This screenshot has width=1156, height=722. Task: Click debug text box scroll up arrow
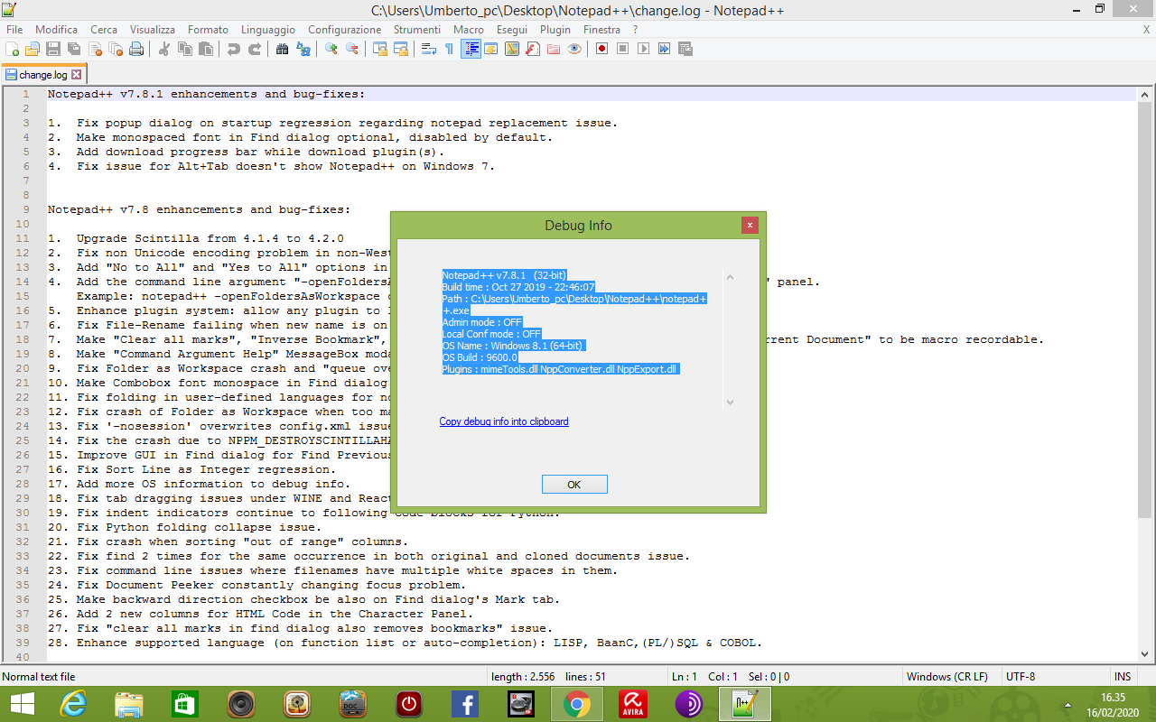731,277
